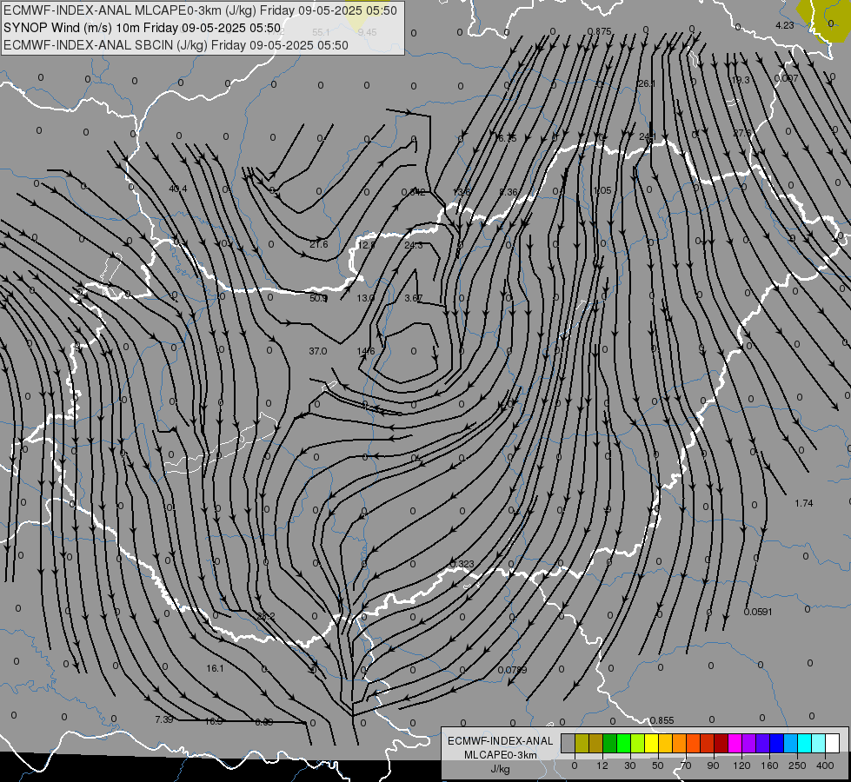
Task: Click the legend scale label 120
Action: point(741,765)
